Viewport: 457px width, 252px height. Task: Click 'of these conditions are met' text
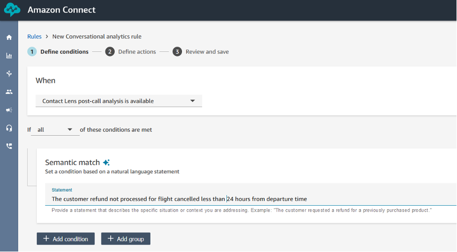(116, 130)
